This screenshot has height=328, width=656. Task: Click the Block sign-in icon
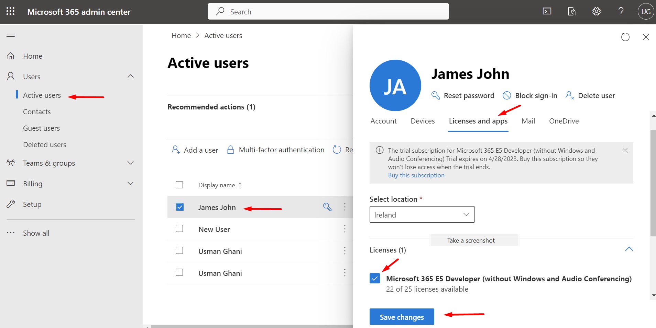(507, 95)
